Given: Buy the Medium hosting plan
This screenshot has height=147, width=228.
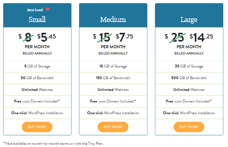Looking at the screenshot, I should coord(113,127).
